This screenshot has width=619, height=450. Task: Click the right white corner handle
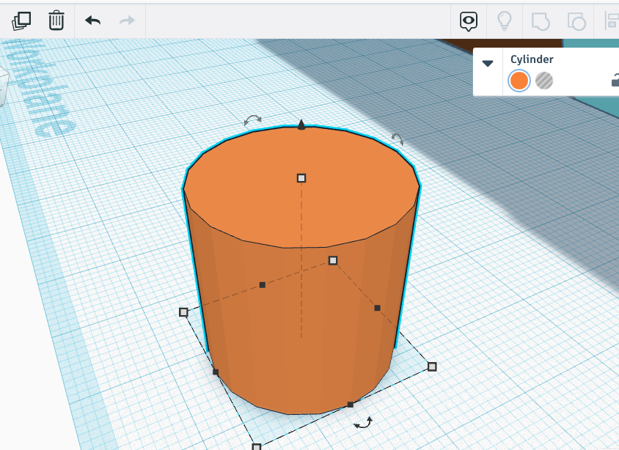432,366
